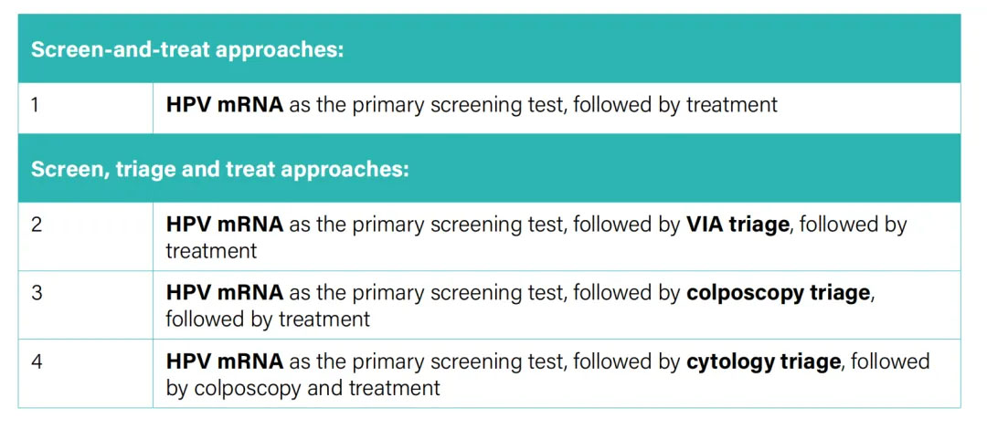Click "HPV mRNA" bold text in row 1
Viewport: 987px width, 429px height.
pyautogui.click(x=225, y=104)
